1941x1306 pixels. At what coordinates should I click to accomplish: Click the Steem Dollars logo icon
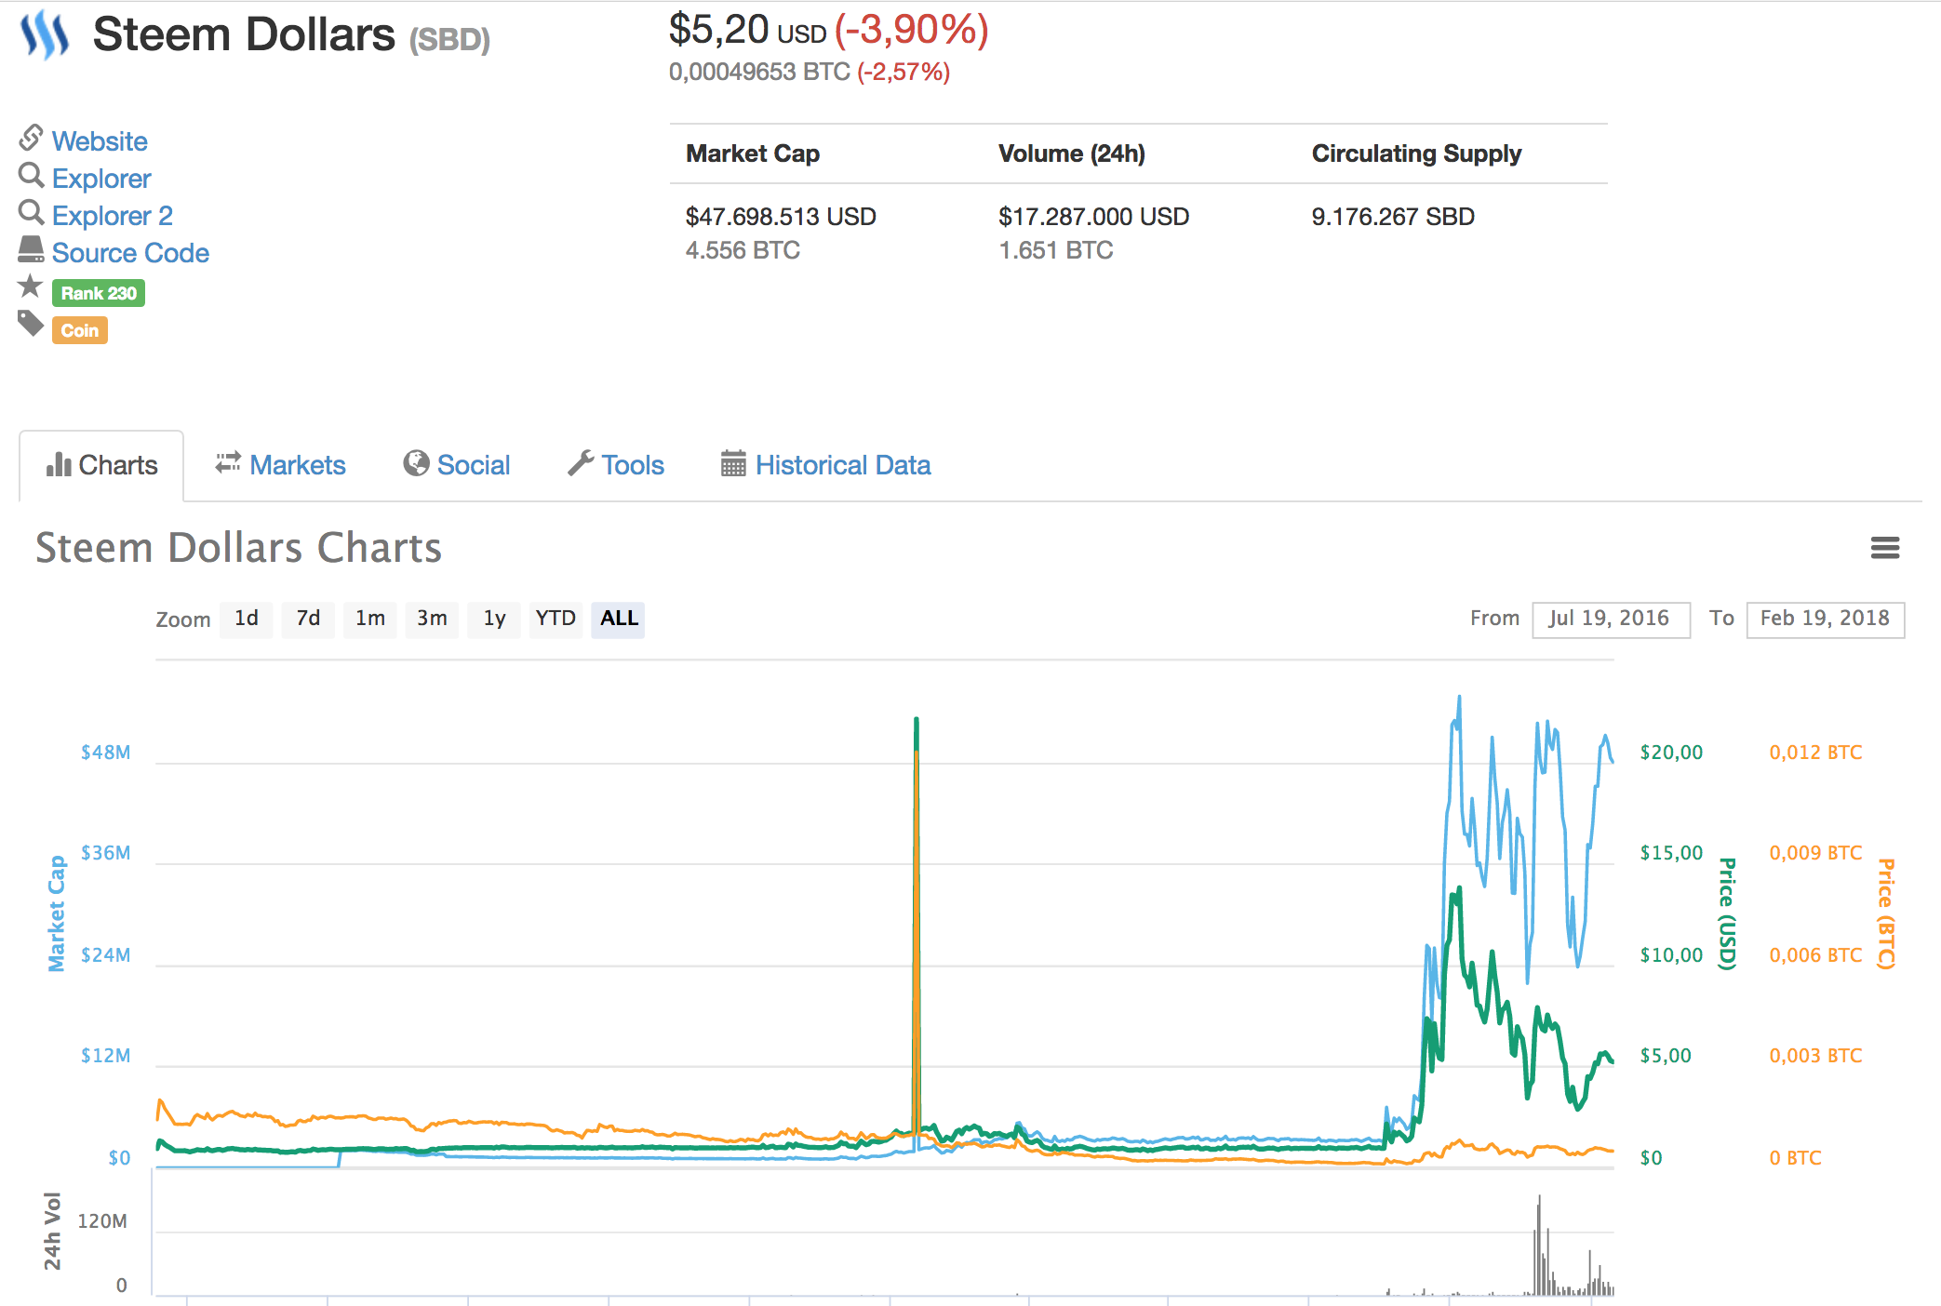[x=45, y=35]
